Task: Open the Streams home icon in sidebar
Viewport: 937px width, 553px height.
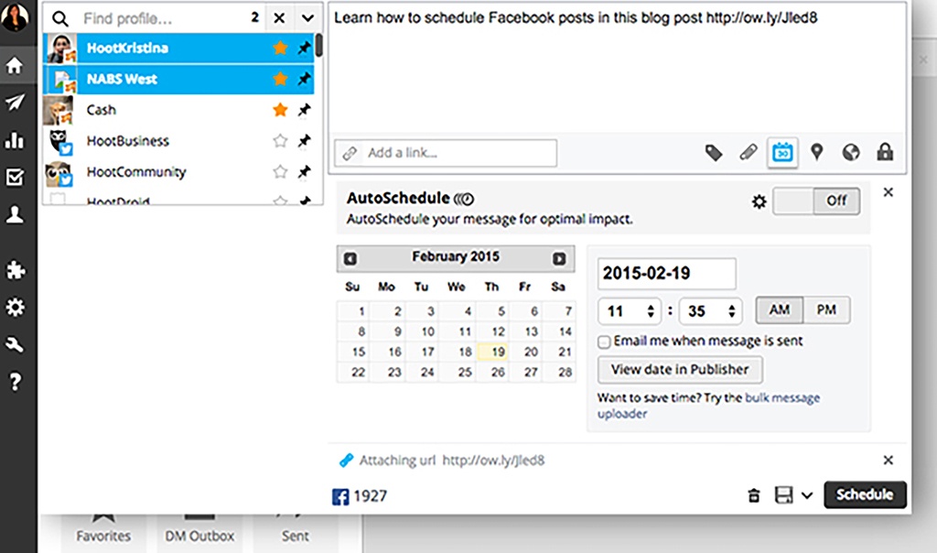Action: tap(15, 65)
